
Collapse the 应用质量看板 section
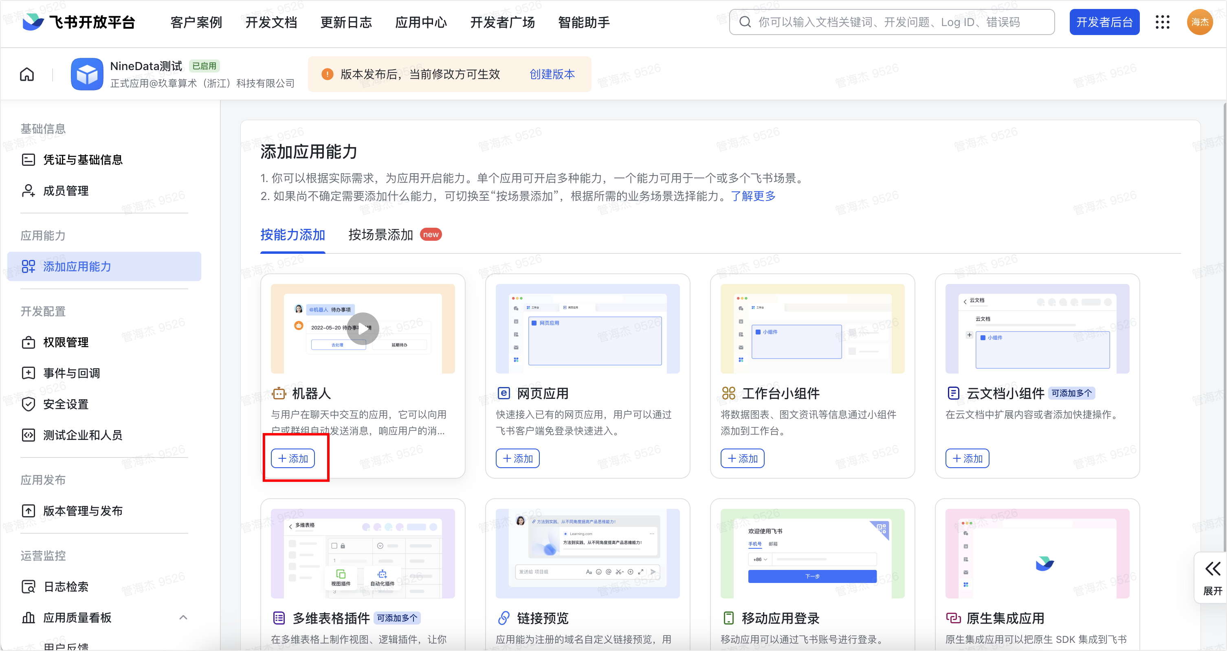click(x=183, y=617)
